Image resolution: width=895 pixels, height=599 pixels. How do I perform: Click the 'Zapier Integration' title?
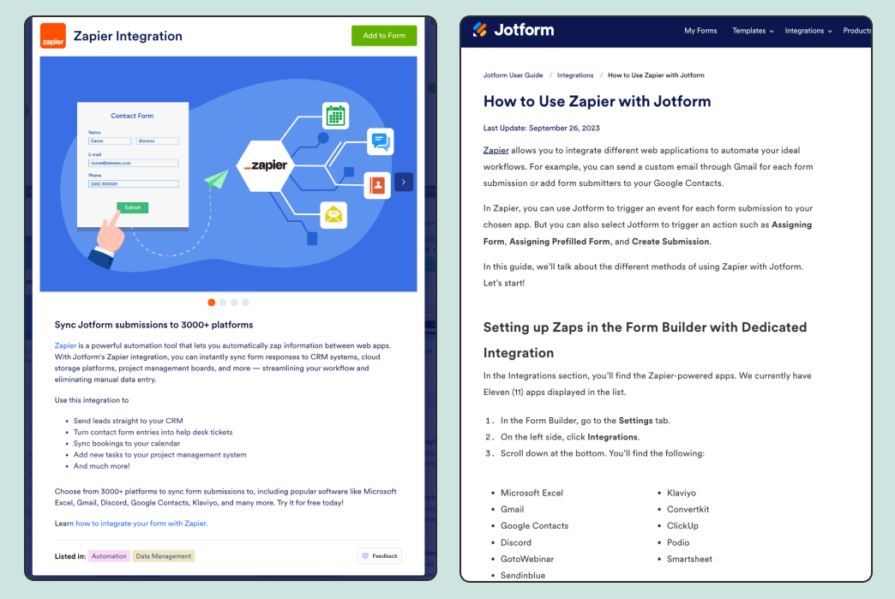pos(128,36)
